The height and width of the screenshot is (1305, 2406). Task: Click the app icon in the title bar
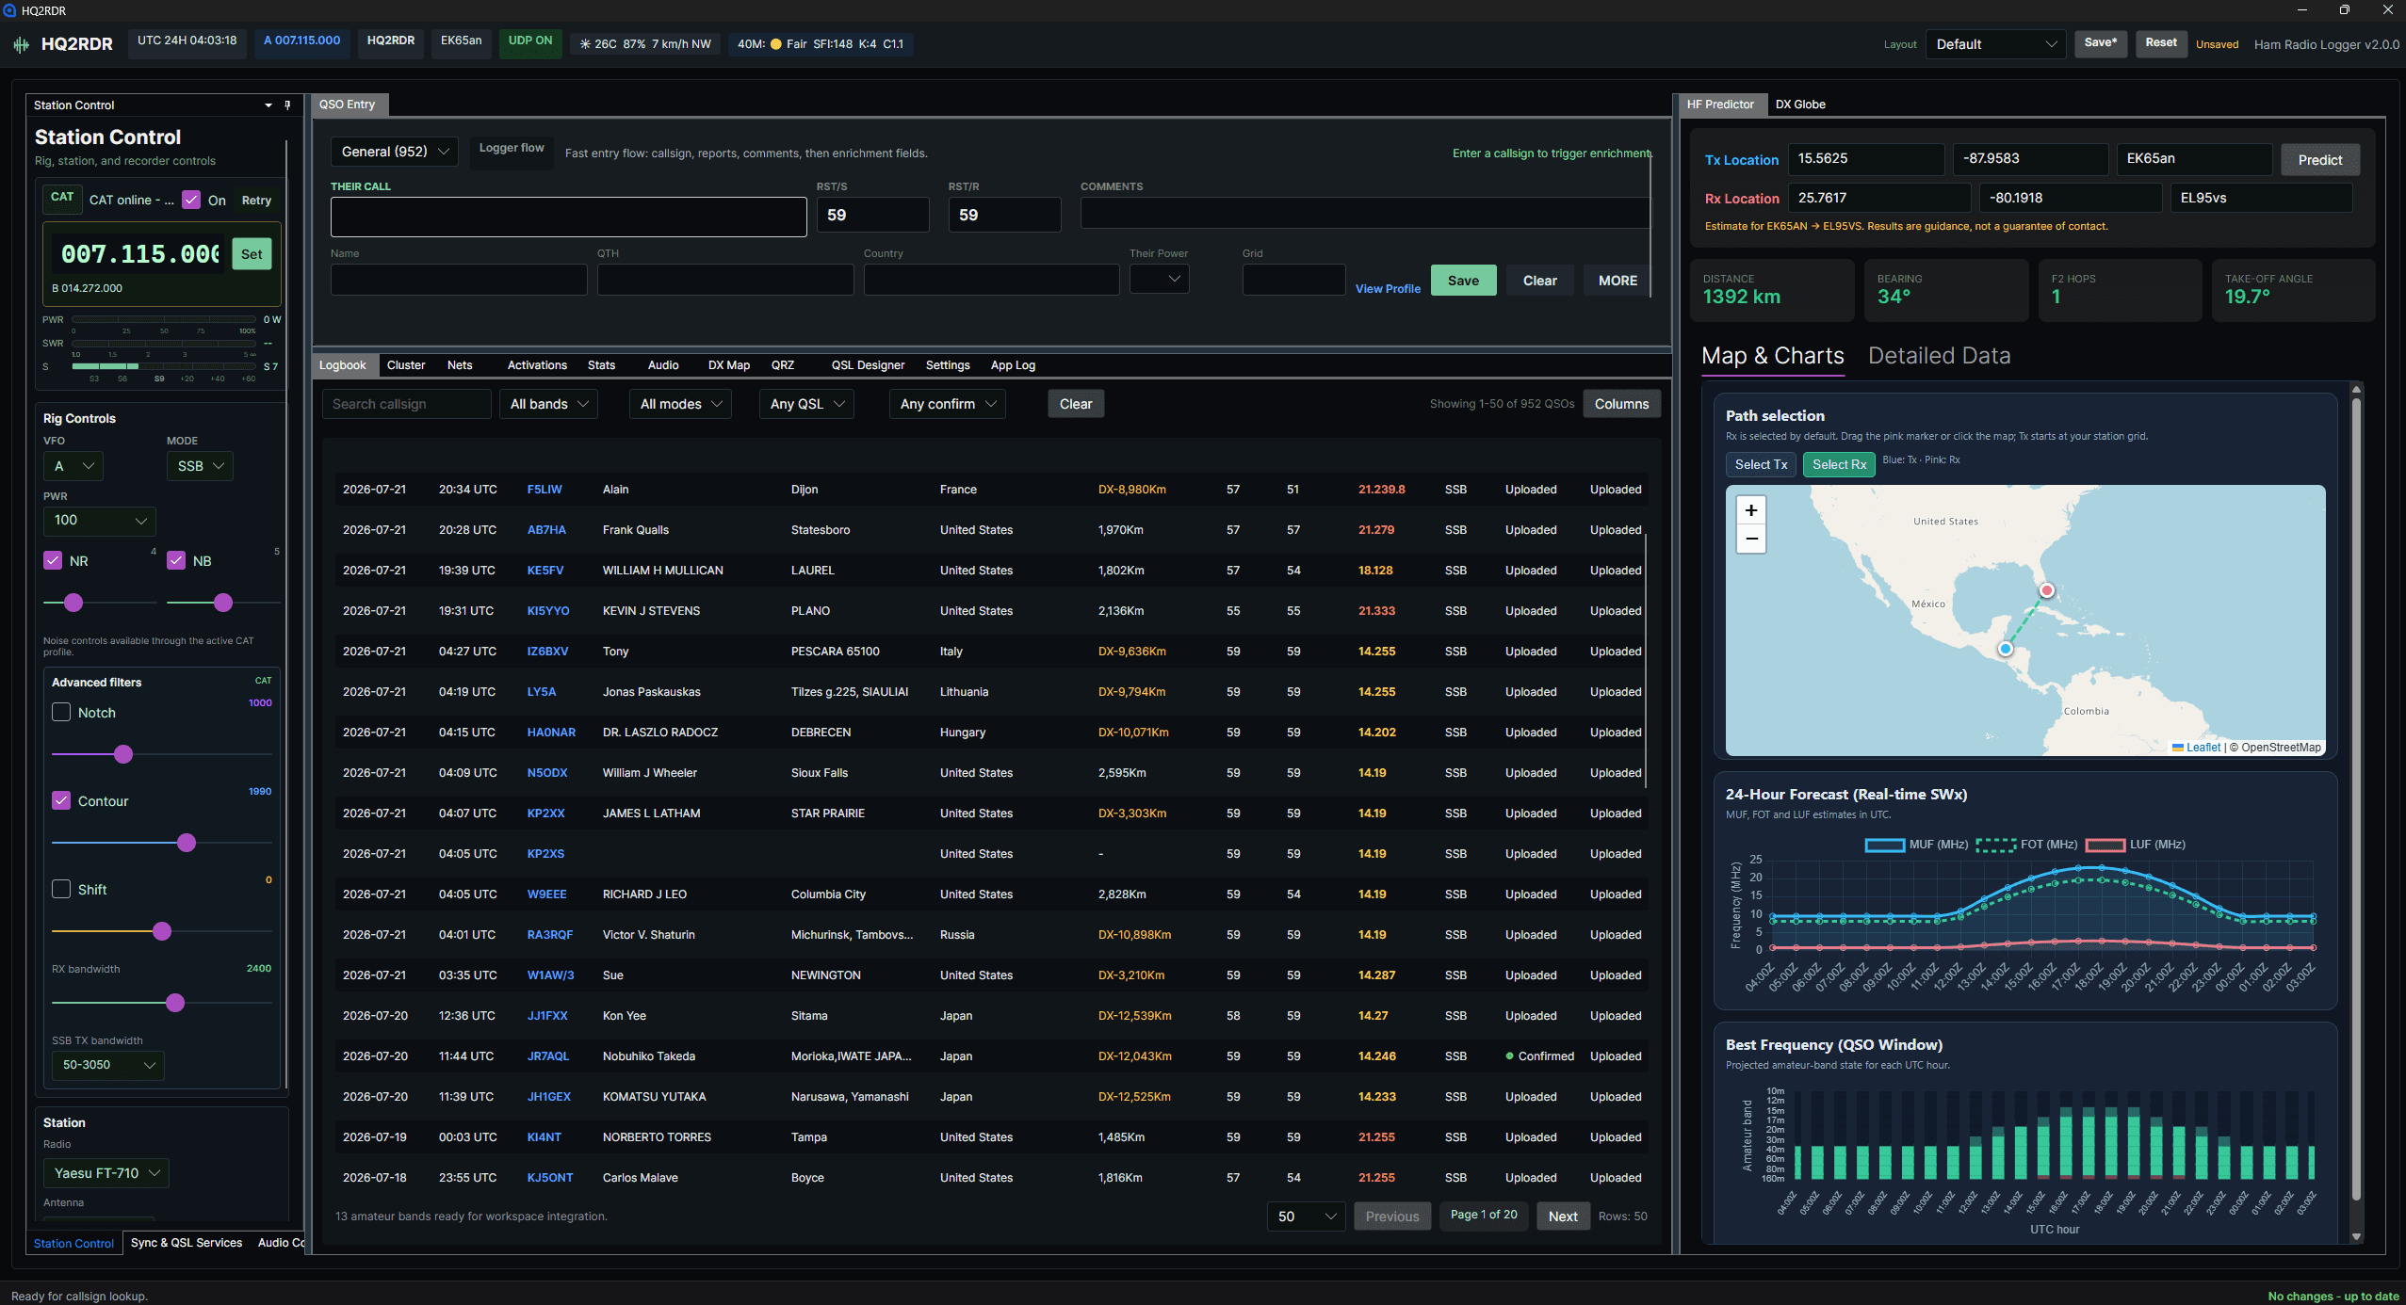click(9, 10)
